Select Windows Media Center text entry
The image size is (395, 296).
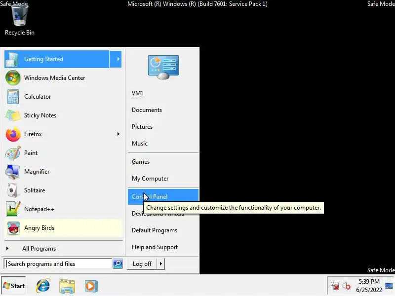(55, 78)
